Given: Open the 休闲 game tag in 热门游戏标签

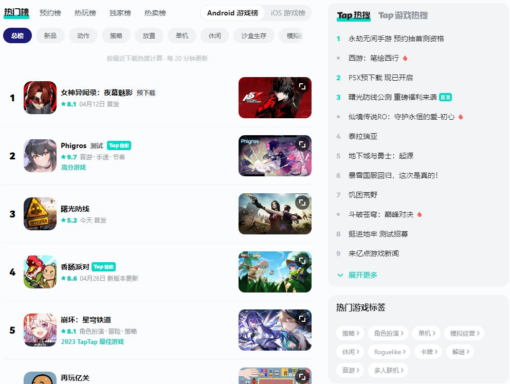Looking at the screenshot, I should (350, 352).
